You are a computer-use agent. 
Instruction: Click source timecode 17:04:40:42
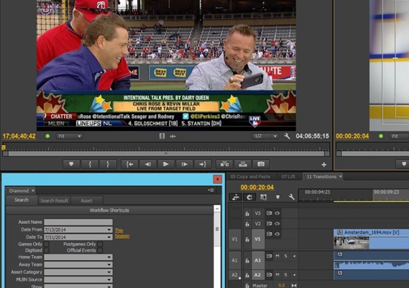tap(19, 136)
